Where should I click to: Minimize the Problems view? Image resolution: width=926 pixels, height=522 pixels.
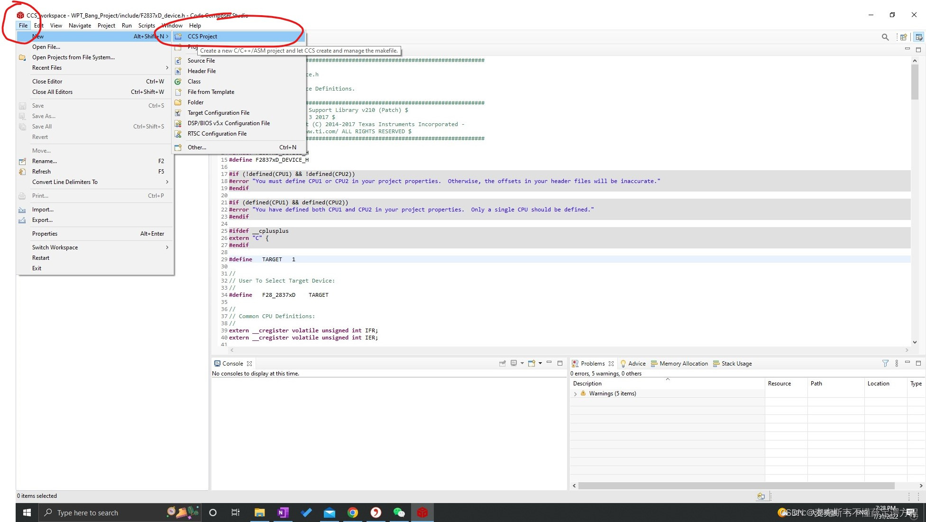click(908, 363)
